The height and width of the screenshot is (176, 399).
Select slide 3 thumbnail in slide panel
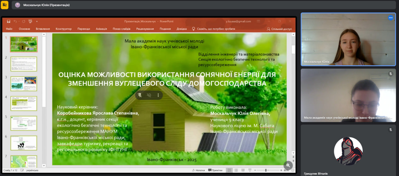coord(24,83)
